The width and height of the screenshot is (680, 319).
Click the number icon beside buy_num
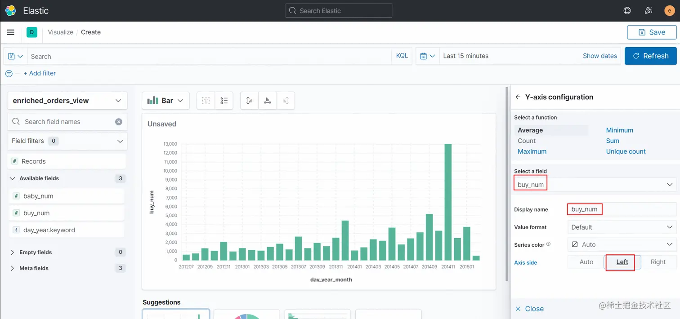pos(16,213)
